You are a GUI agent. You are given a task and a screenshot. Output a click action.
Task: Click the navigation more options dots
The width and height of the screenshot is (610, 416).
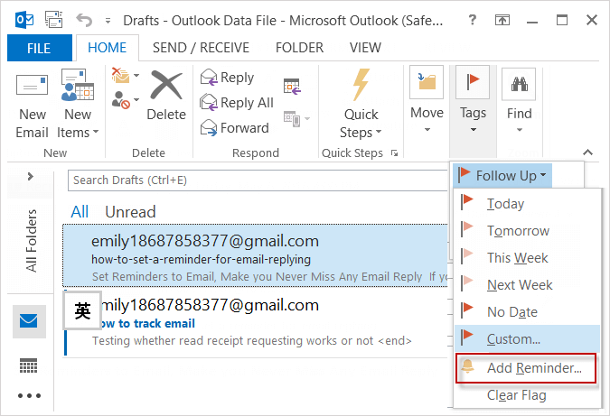[x=29, y=396]
